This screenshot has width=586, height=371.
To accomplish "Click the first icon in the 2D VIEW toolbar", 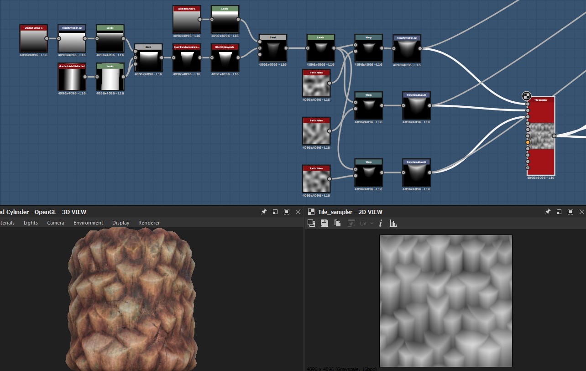I will point(312,223).
